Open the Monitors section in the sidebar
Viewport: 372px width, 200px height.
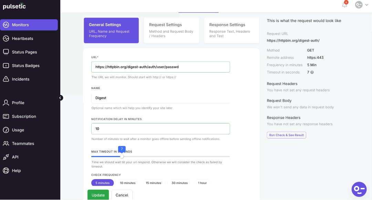(21, 25)
